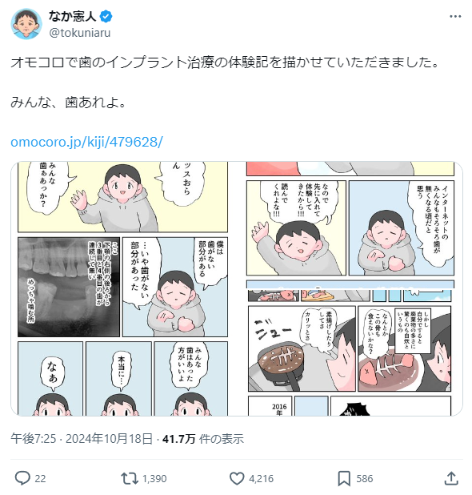Click the post timestamp 午後7:25
The image size is (472, 495).
pyautogui.click(x=33, y=439)
